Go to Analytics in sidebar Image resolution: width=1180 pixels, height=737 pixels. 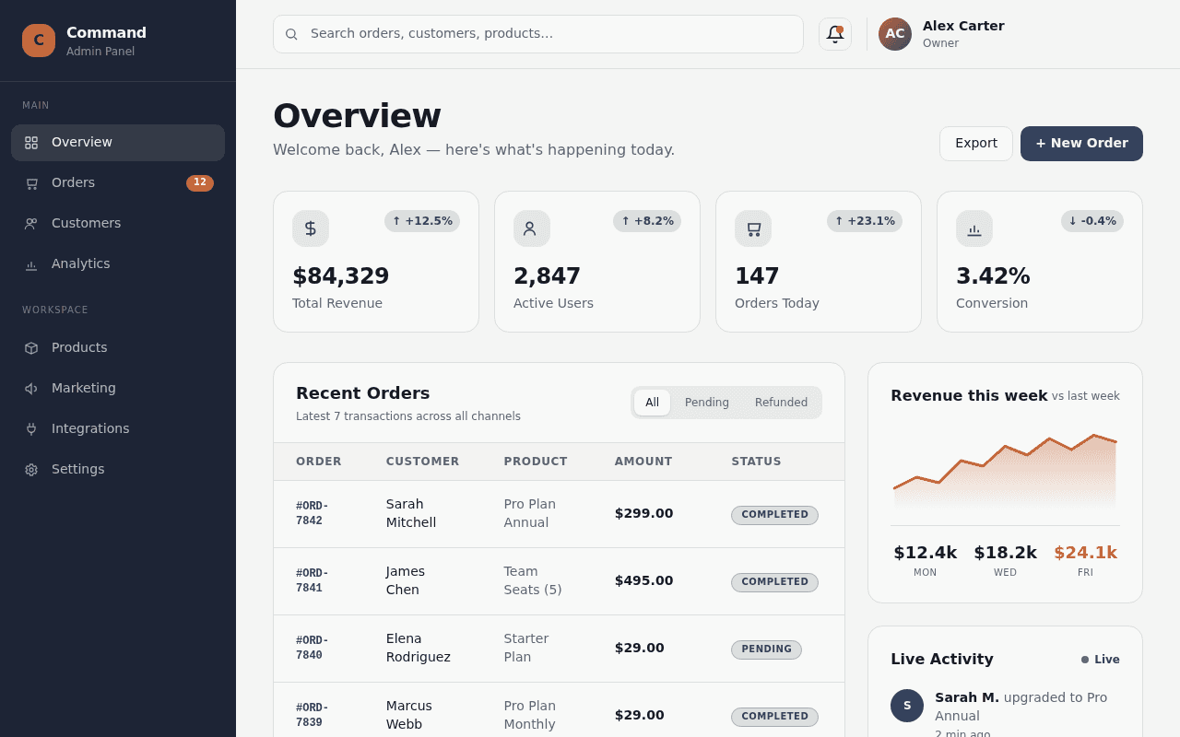(x=118, y=264)
